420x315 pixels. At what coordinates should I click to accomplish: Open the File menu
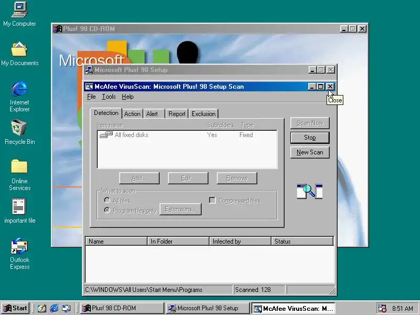click(x=91, y=97)
